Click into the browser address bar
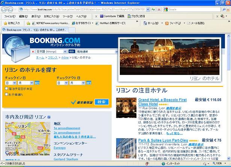The height and width of the screenshot is (167, 231). tap(85, 9)
